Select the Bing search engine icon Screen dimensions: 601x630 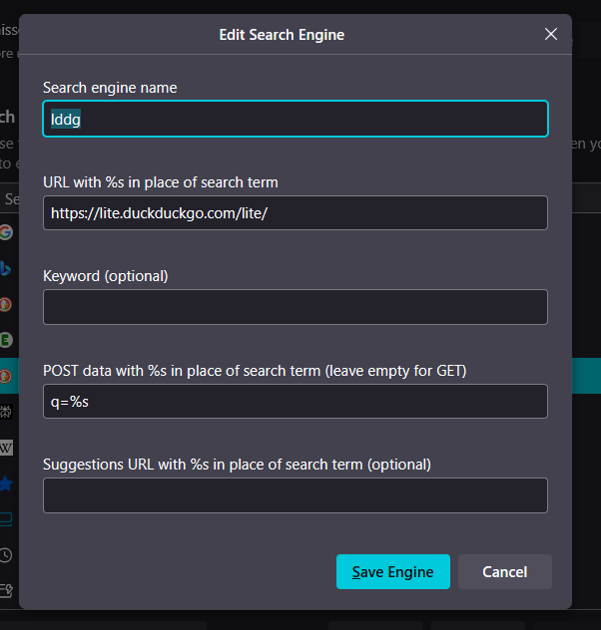tap(7, 268)
